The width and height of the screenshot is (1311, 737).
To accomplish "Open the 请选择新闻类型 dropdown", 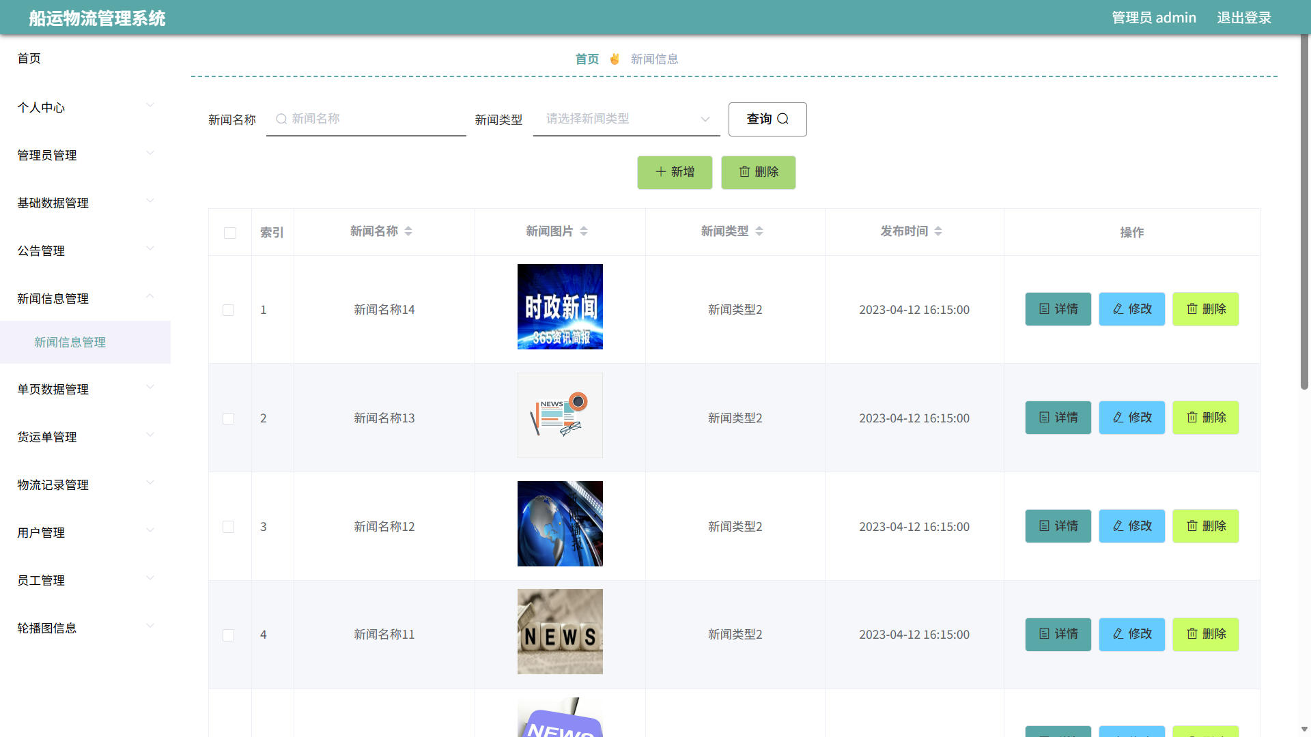I will tap(626, 119).
